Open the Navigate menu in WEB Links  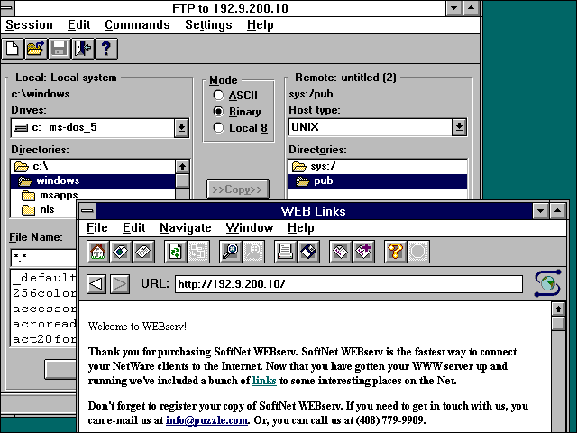pos(186,228)
